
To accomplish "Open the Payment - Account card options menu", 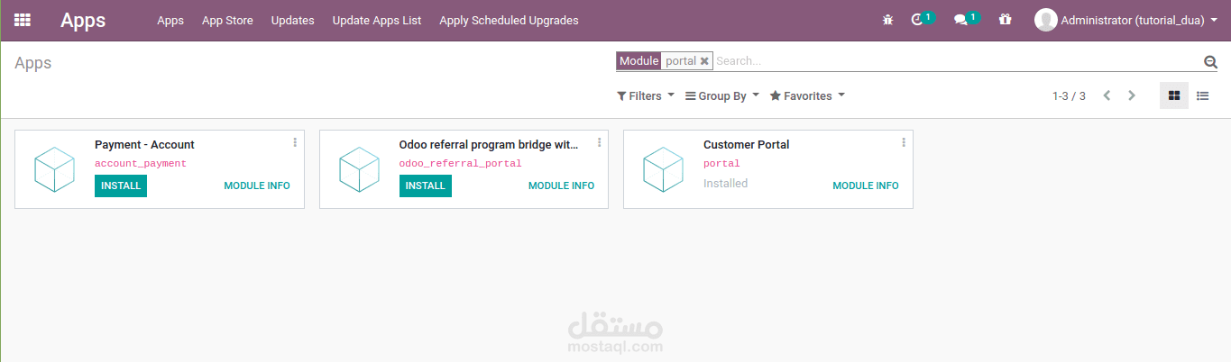I will click(295, 142).
